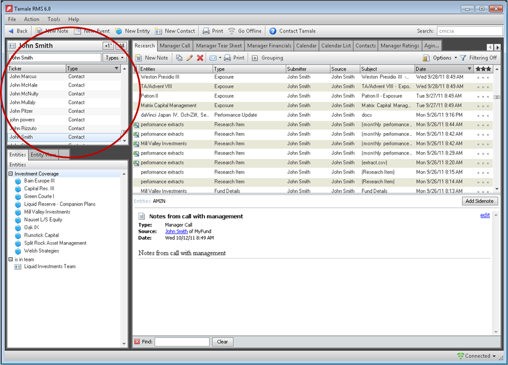Open the Tools menu
Screen dimensions: 508x365
pyautogui.click(x=54, y=20)
